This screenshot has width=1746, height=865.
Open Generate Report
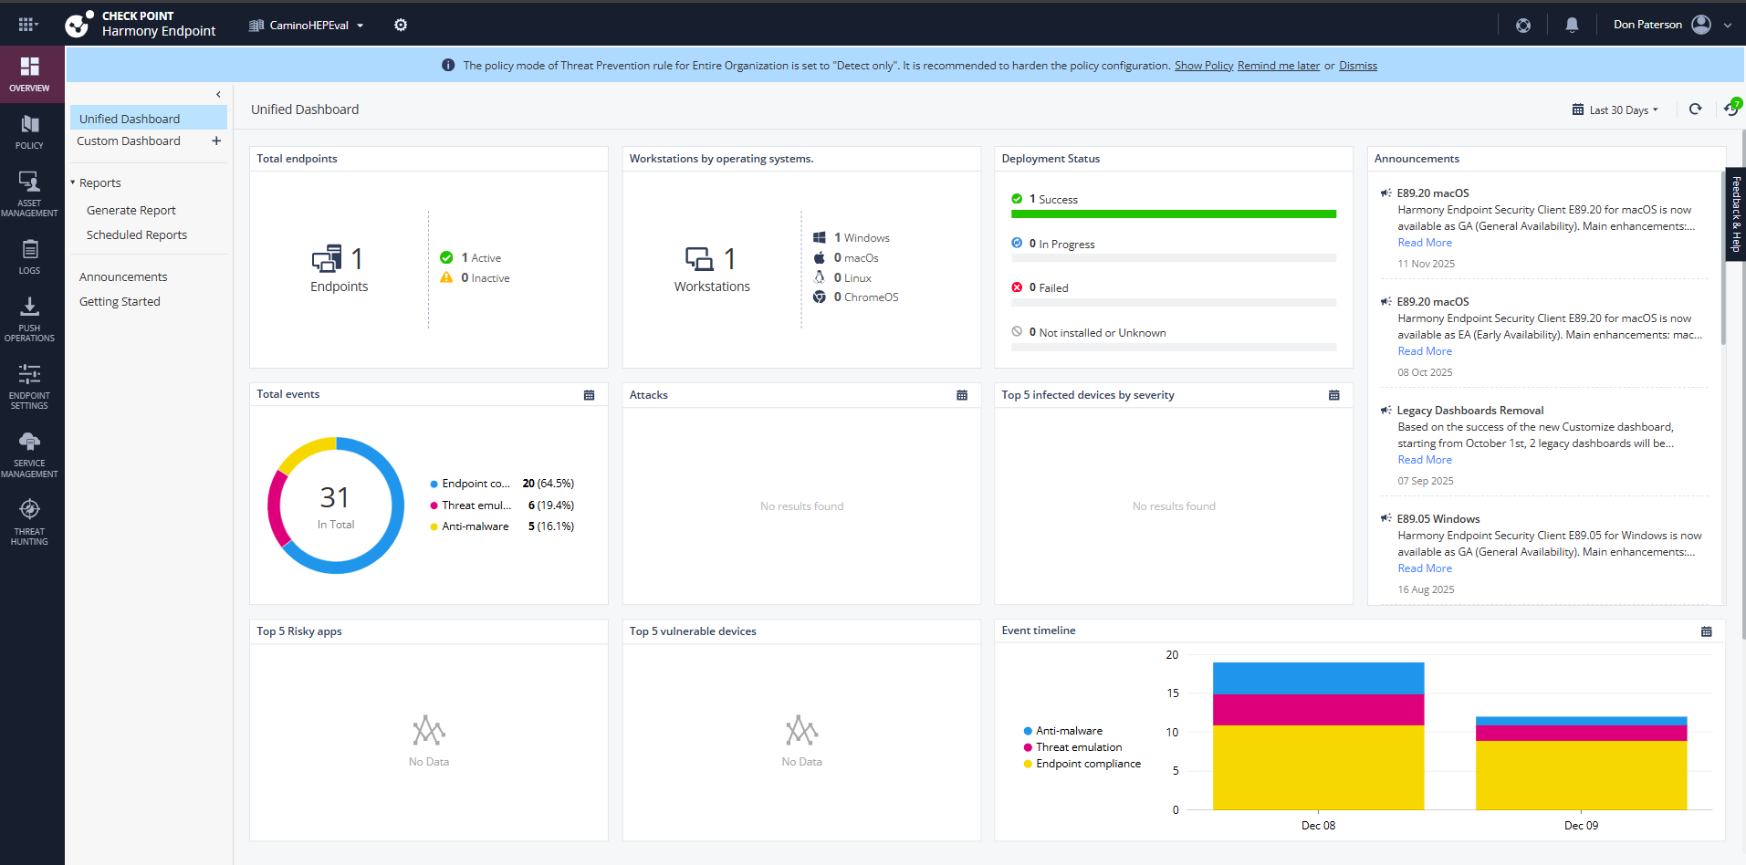pos(131,211)
